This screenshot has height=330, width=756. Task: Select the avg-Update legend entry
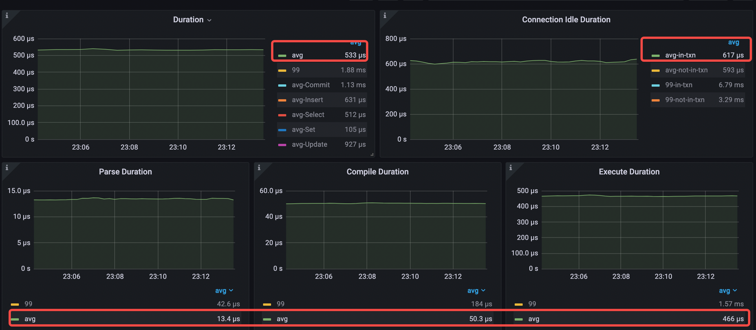coord(309,144)
